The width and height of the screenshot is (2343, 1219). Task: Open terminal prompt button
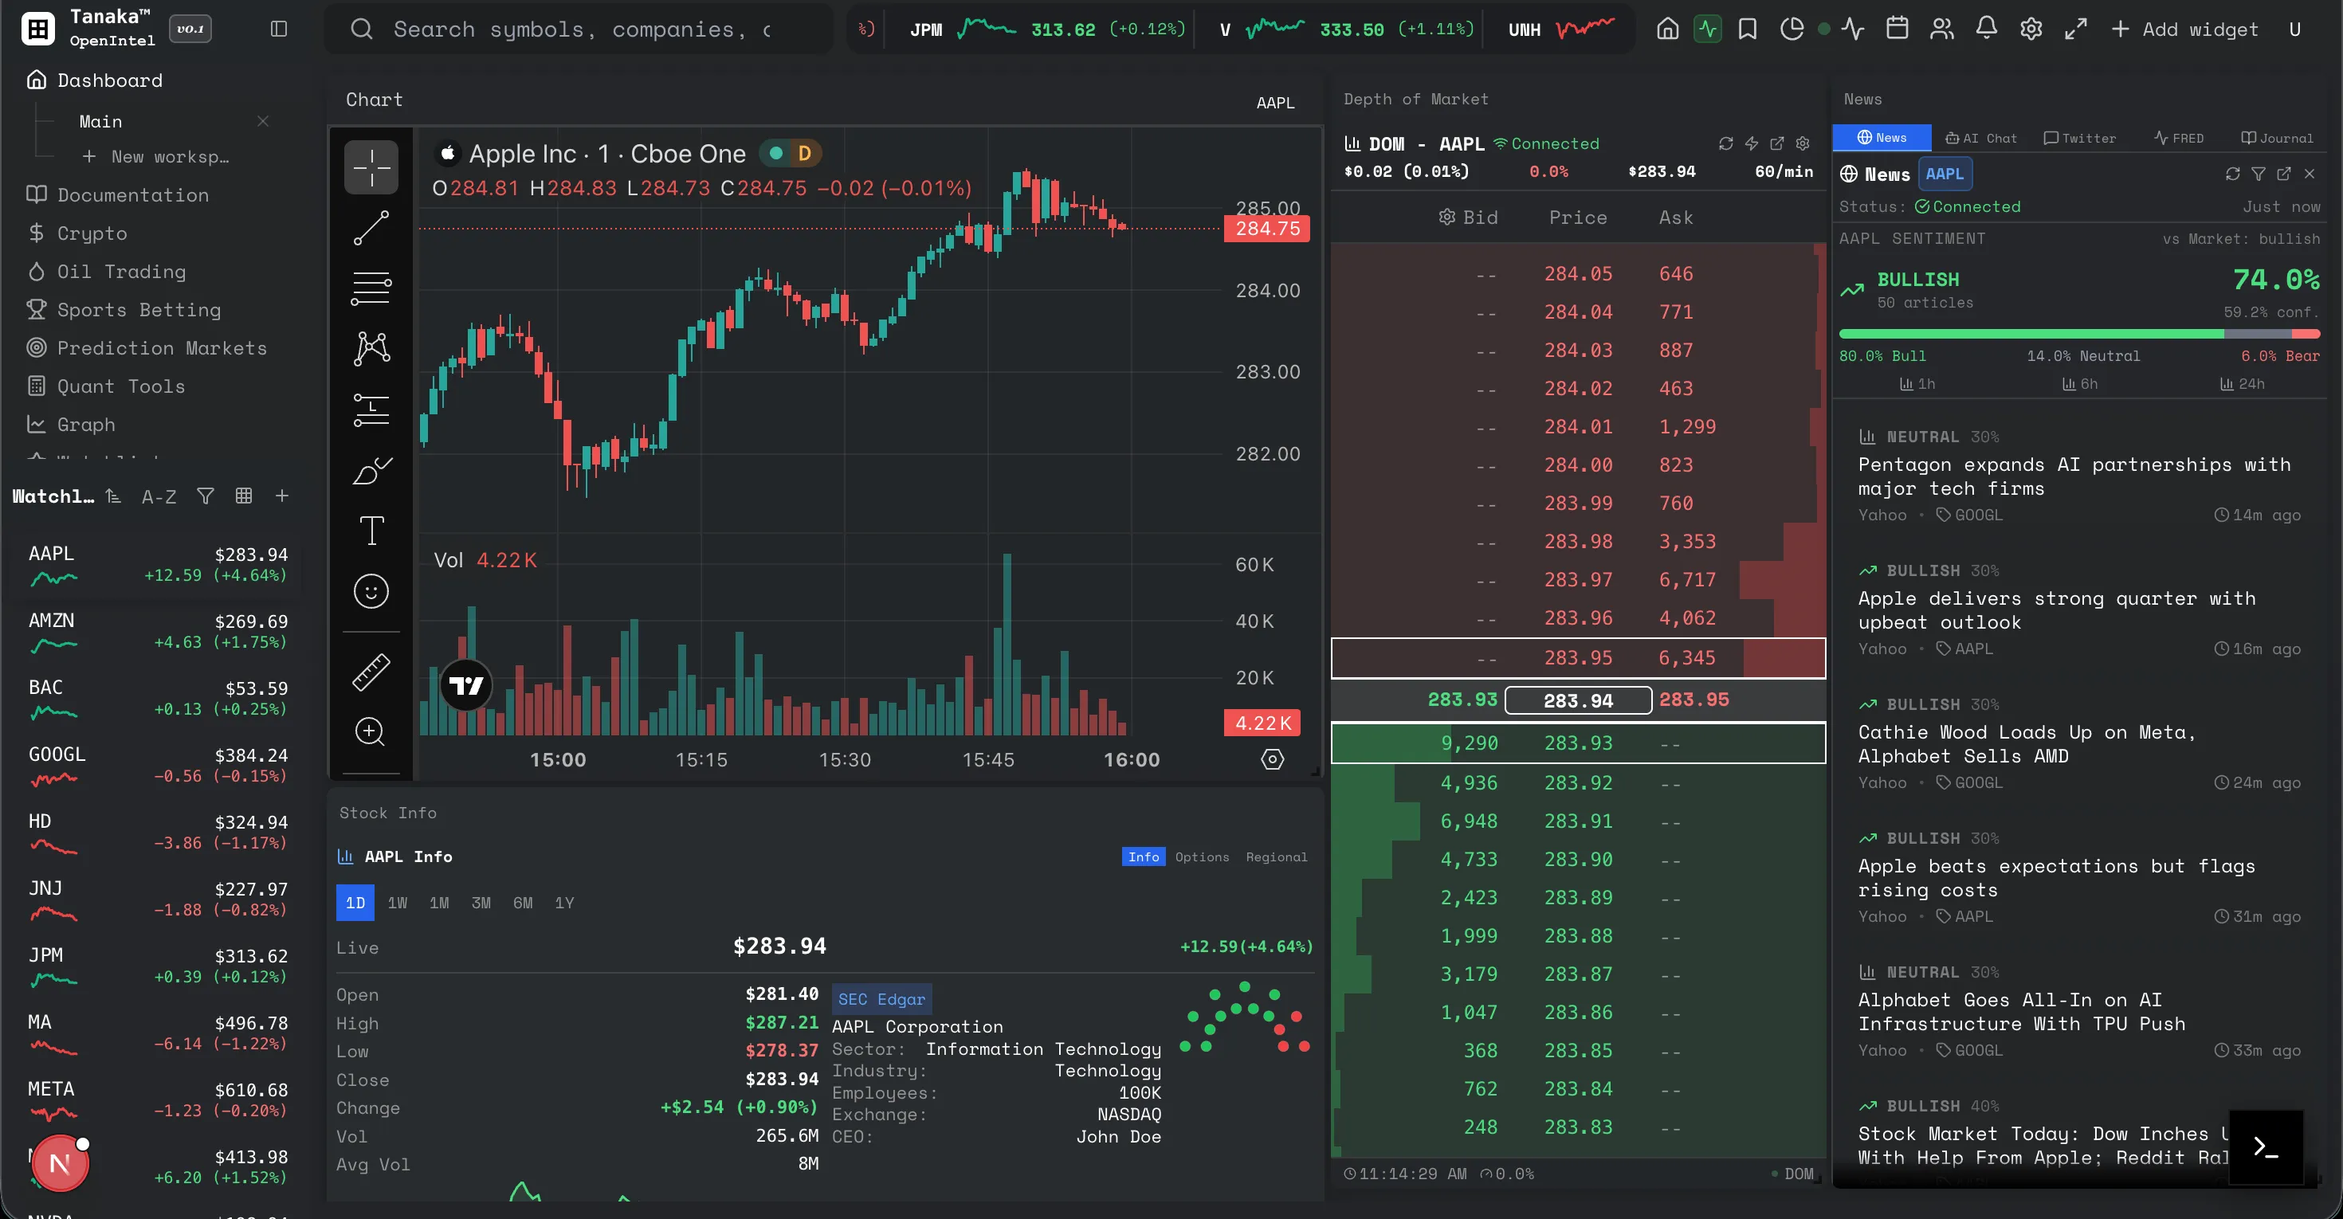click(2266, 1147)
